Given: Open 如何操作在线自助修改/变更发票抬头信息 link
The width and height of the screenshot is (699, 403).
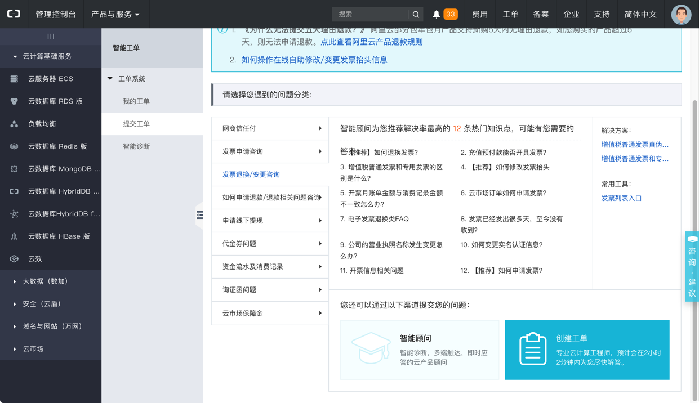Looking at the screenshot, I should [x=314, y=60].
